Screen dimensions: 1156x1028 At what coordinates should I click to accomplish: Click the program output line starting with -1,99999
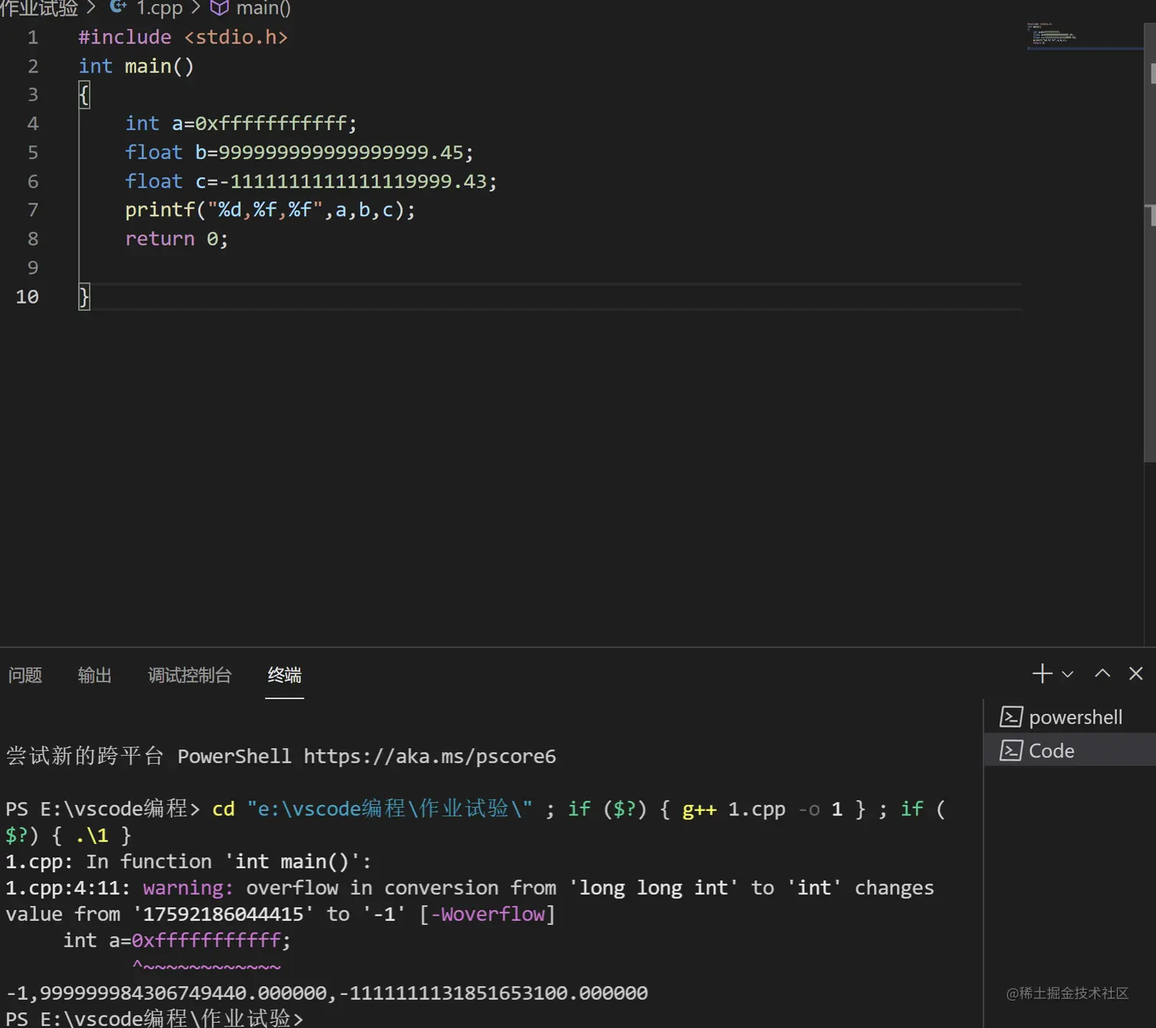[326, 993]
